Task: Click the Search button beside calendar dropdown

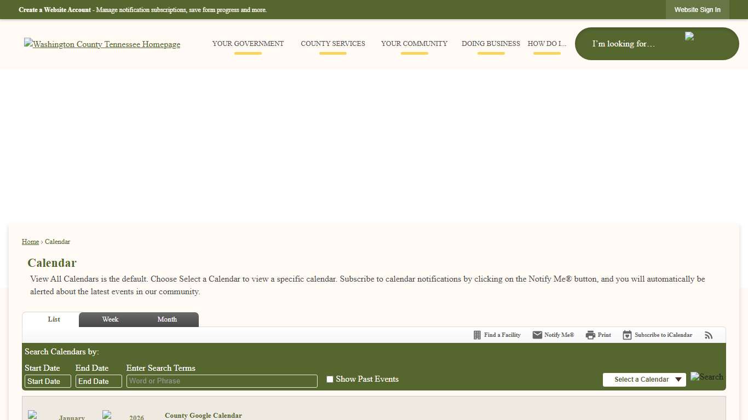Action: pos(706,377)
